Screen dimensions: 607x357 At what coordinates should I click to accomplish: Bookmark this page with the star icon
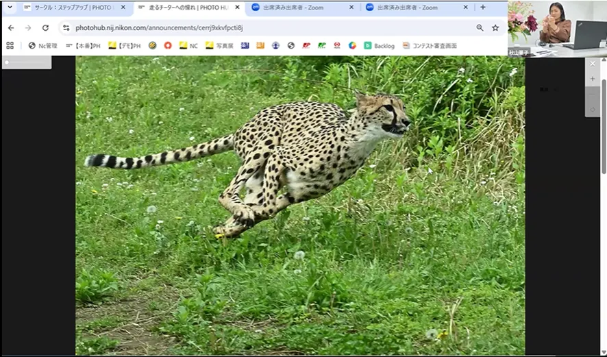tap(495, 28)
